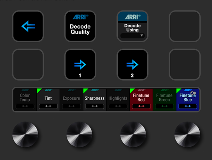Click the red double arrow under Finetune Red

(x=141, y=106)
